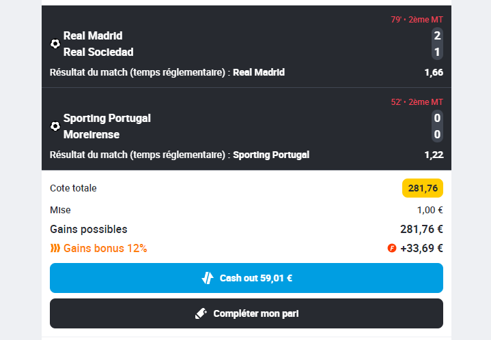491x340 pixels.
Task: Click the football icon beside Sporting Portugal match
Action: click(55, 126)
